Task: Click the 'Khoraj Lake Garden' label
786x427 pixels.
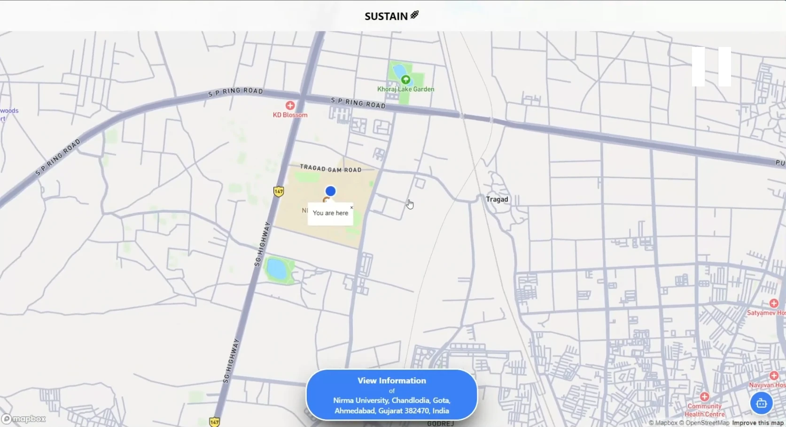Action: [406, 89]
